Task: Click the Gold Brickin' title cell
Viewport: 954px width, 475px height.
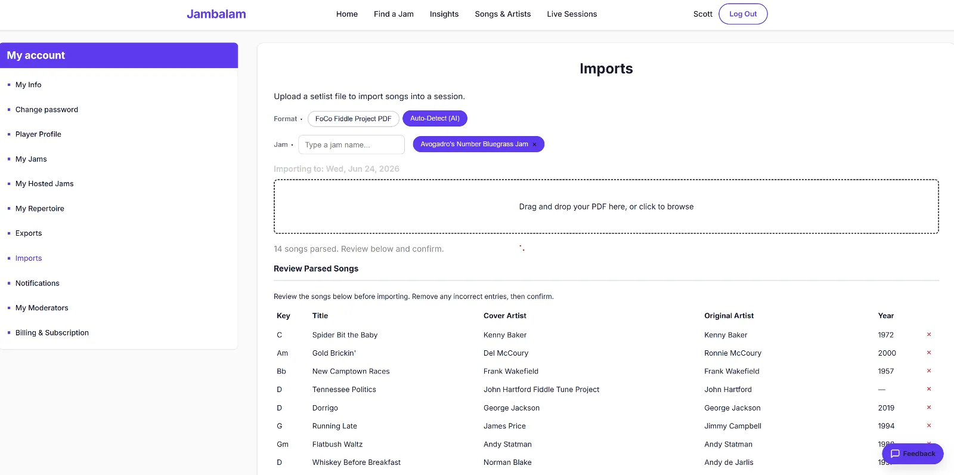Action: tap(334, 353)
